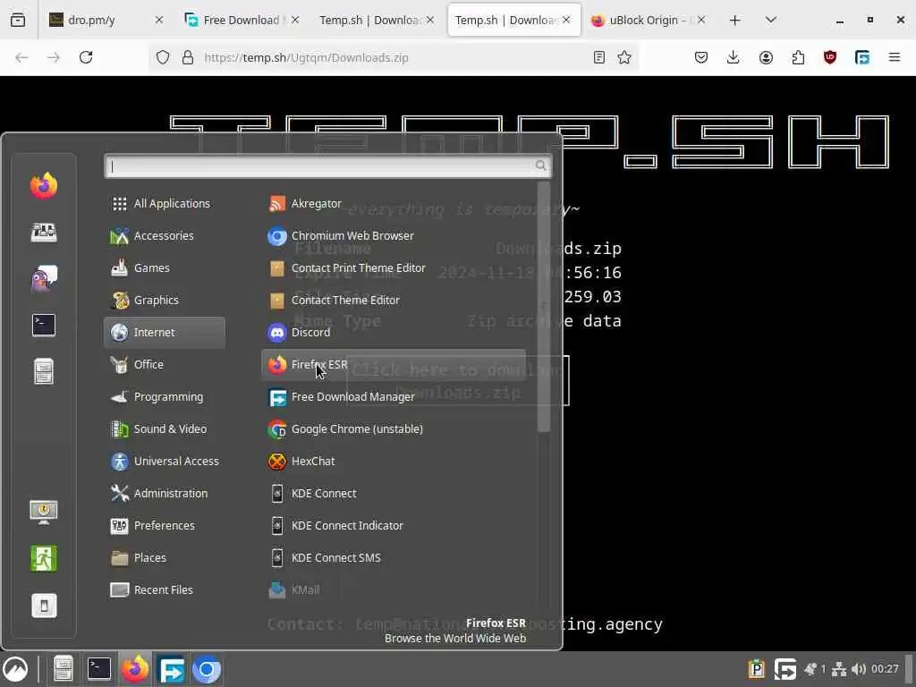The height and width of the screenshot is (687, 916).
Task: Select Accessories category
Action: tap(165, 235)
